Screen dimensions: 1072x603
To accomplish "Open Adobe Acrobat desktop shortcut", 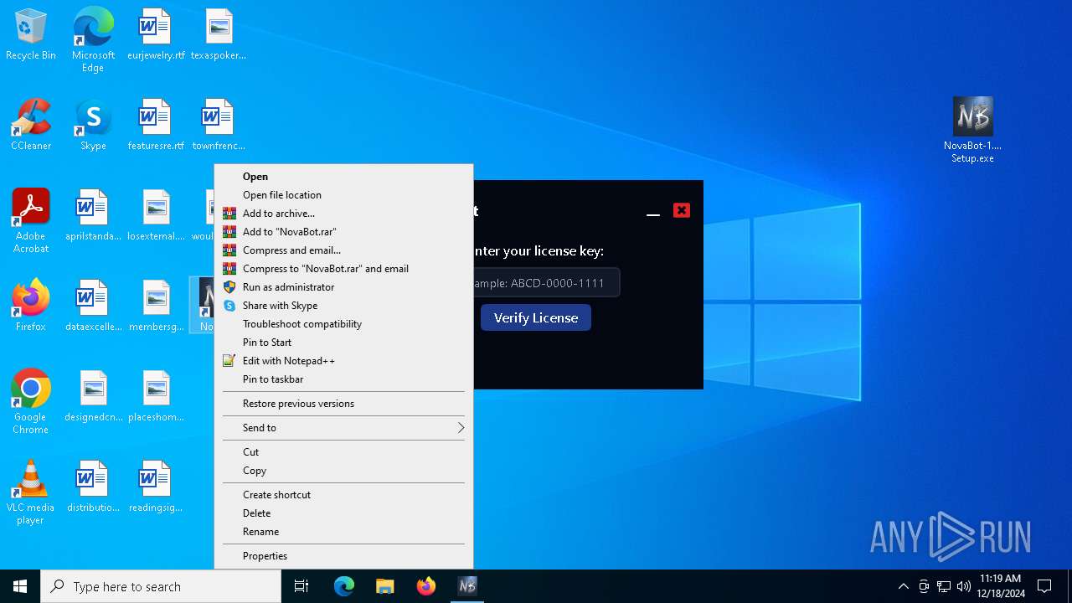I will tap(31, 221).
